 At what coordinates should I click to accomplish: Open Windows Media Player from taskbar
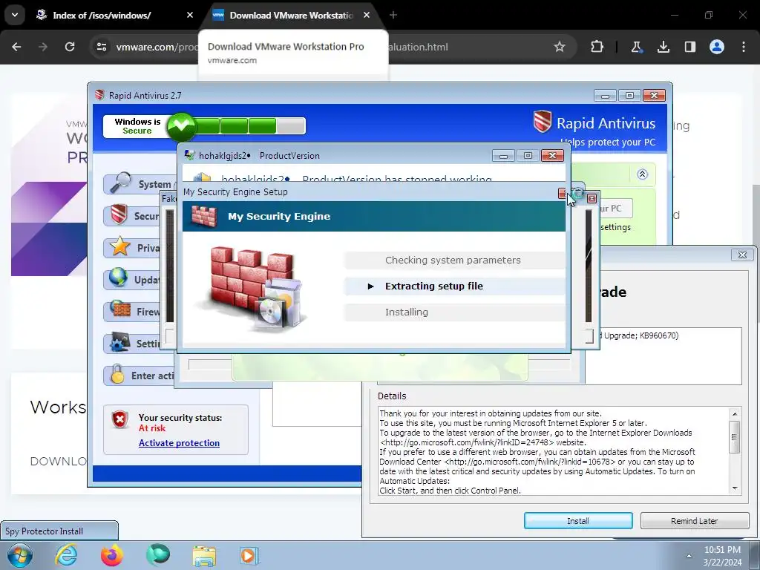tap(249, 555)
